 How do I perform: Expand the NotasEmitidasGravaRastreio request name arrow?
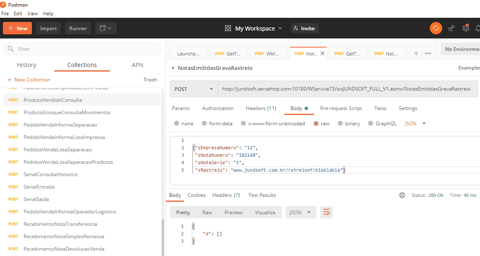173,68
